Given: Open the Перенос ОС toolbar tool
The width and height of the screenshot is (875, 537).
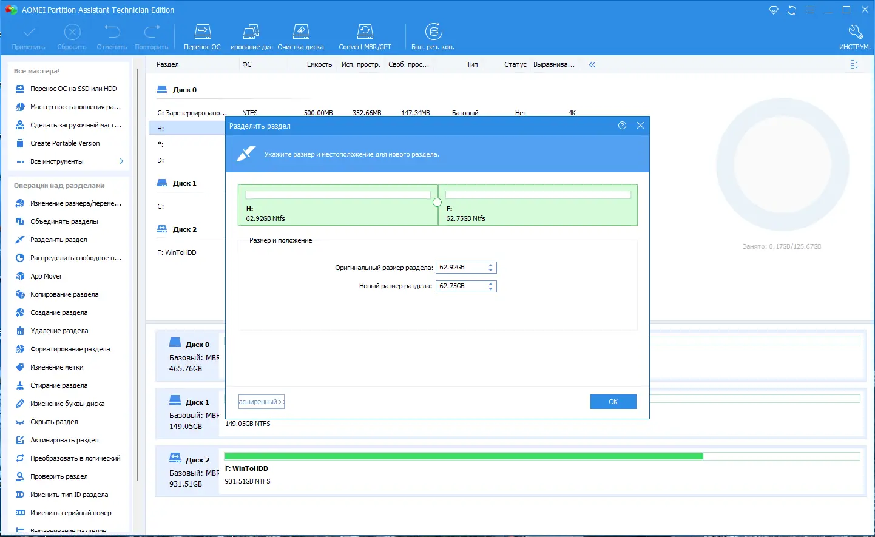Looking at the screenshot, I should 203,37.
